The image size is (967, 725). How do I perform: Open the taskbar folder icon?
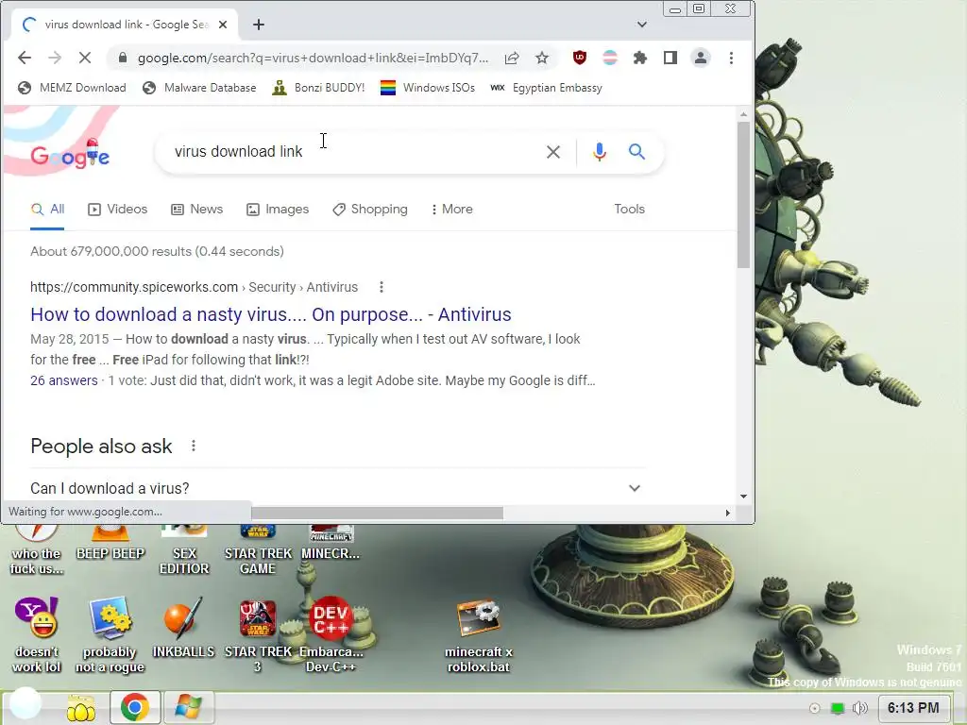pos(81,708)
